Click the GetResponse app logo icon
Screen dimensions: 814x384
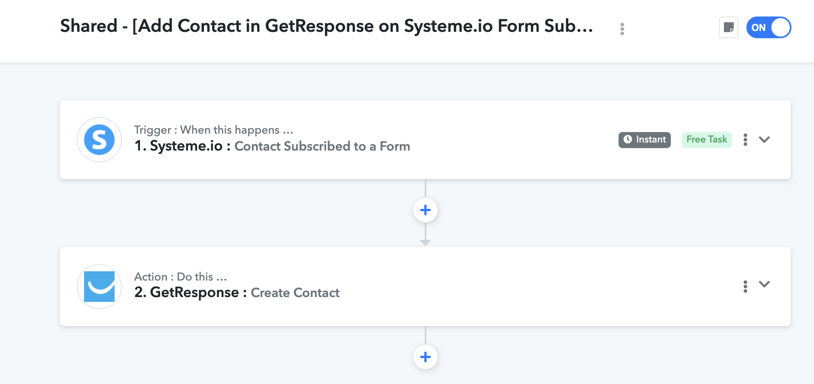click(99, 287)
